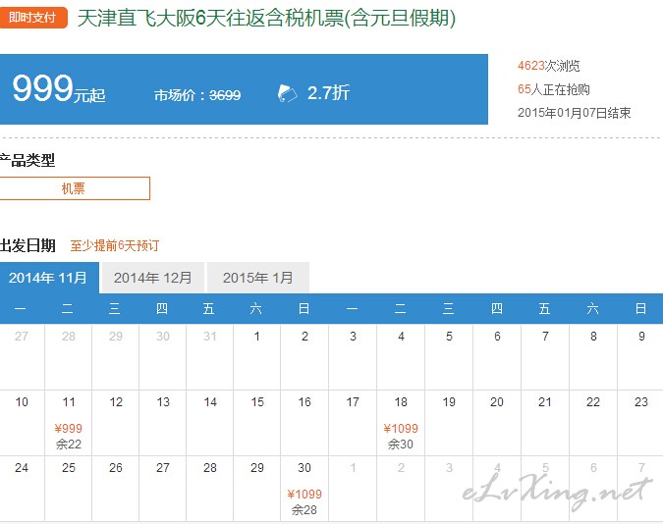Choose departure date 11 priced ¥999

(x=69, y=423)
